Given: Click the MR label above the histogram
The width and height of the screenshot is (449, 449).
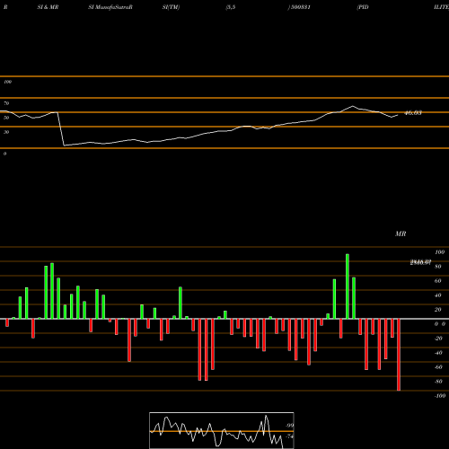Looking at the screenshot, I should 401,233.
